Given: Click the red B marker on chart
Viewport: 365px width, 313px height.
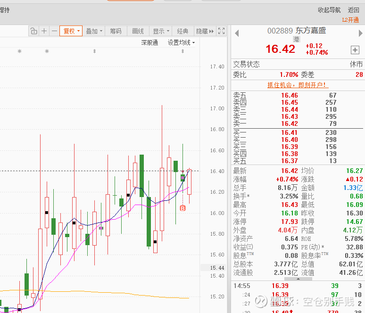Looking at the screenshot, I should tap(183, 208).
